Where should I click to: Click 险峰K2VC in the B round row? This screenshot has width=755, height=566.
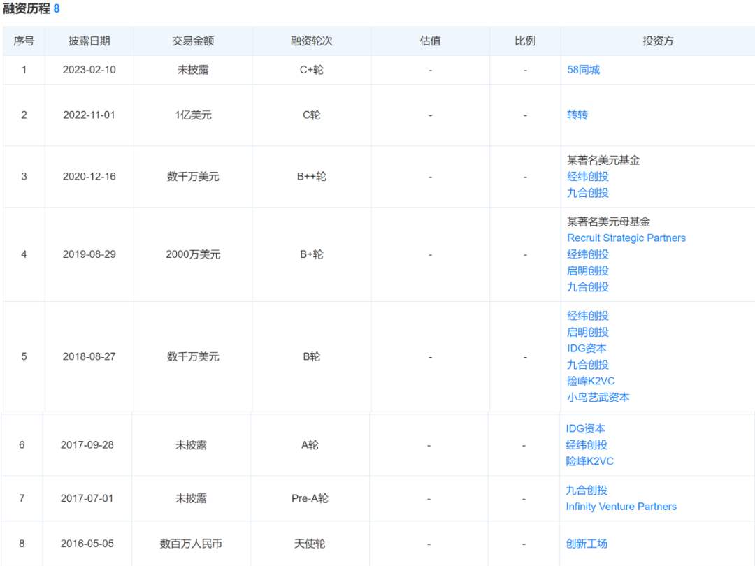tap(589, 381)
